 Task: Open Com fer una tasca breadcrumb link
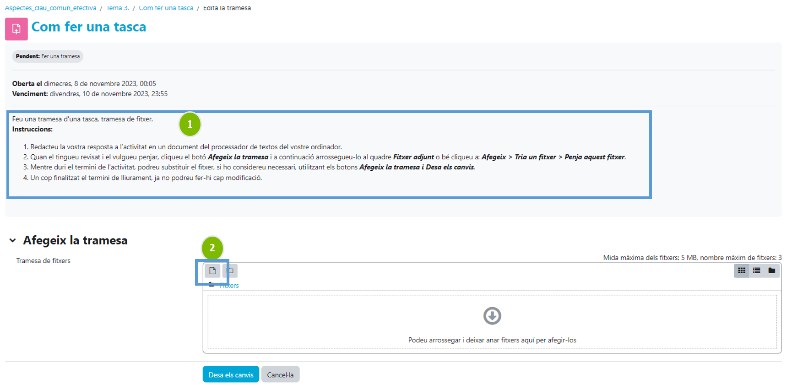click(166, 8)
